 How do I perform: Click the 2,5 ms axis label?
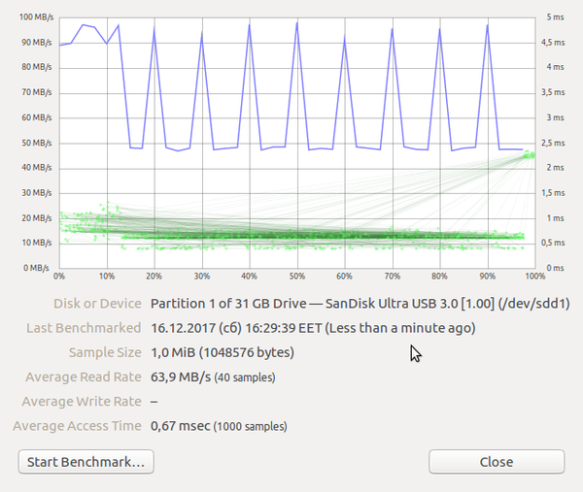(x=553, y=143)
